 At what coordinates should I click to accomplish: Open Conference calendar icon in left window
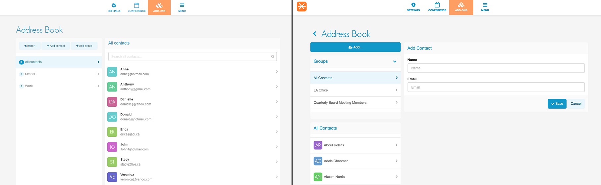pyautogui.click(x=137, y=7)
